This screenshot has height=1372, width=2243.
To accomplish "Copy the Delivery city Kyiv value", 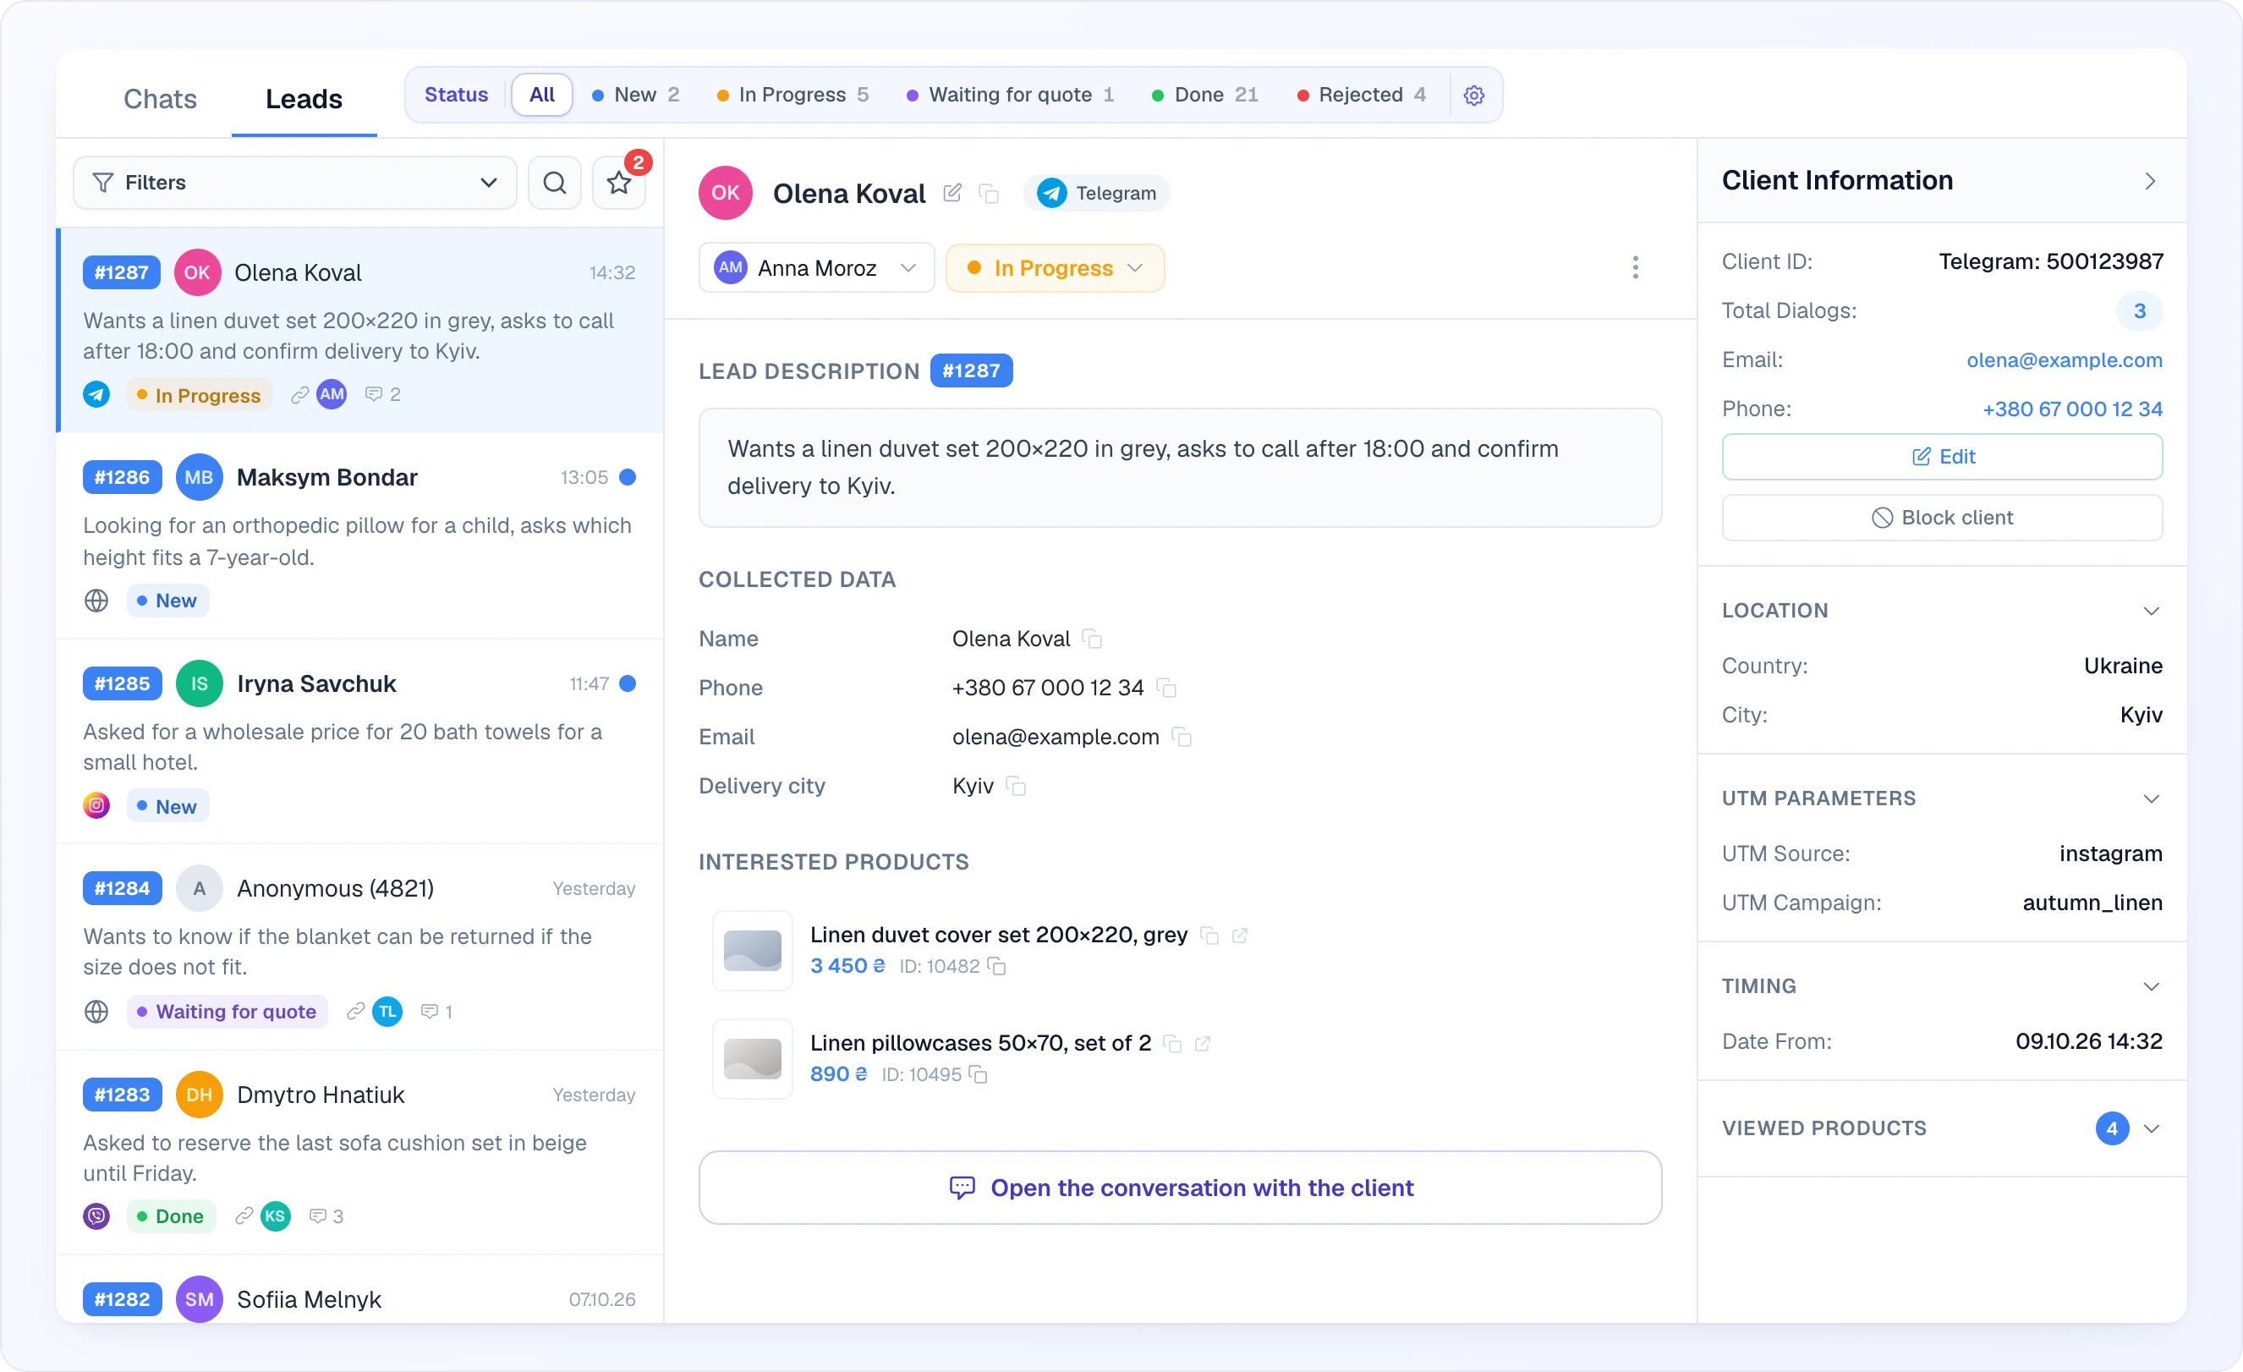I will tap(1016, 786).
